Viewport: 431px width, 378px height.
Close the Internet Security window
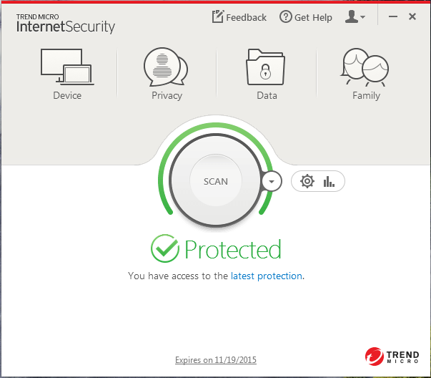(x=412, y=16)
